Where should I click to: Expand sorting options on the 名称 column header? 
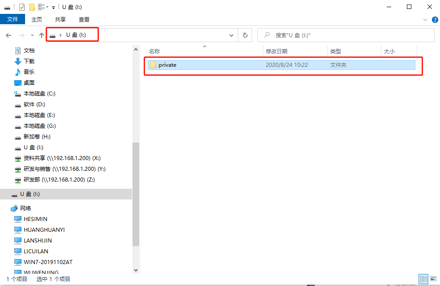pyautogui.click(x=205, y=47)
